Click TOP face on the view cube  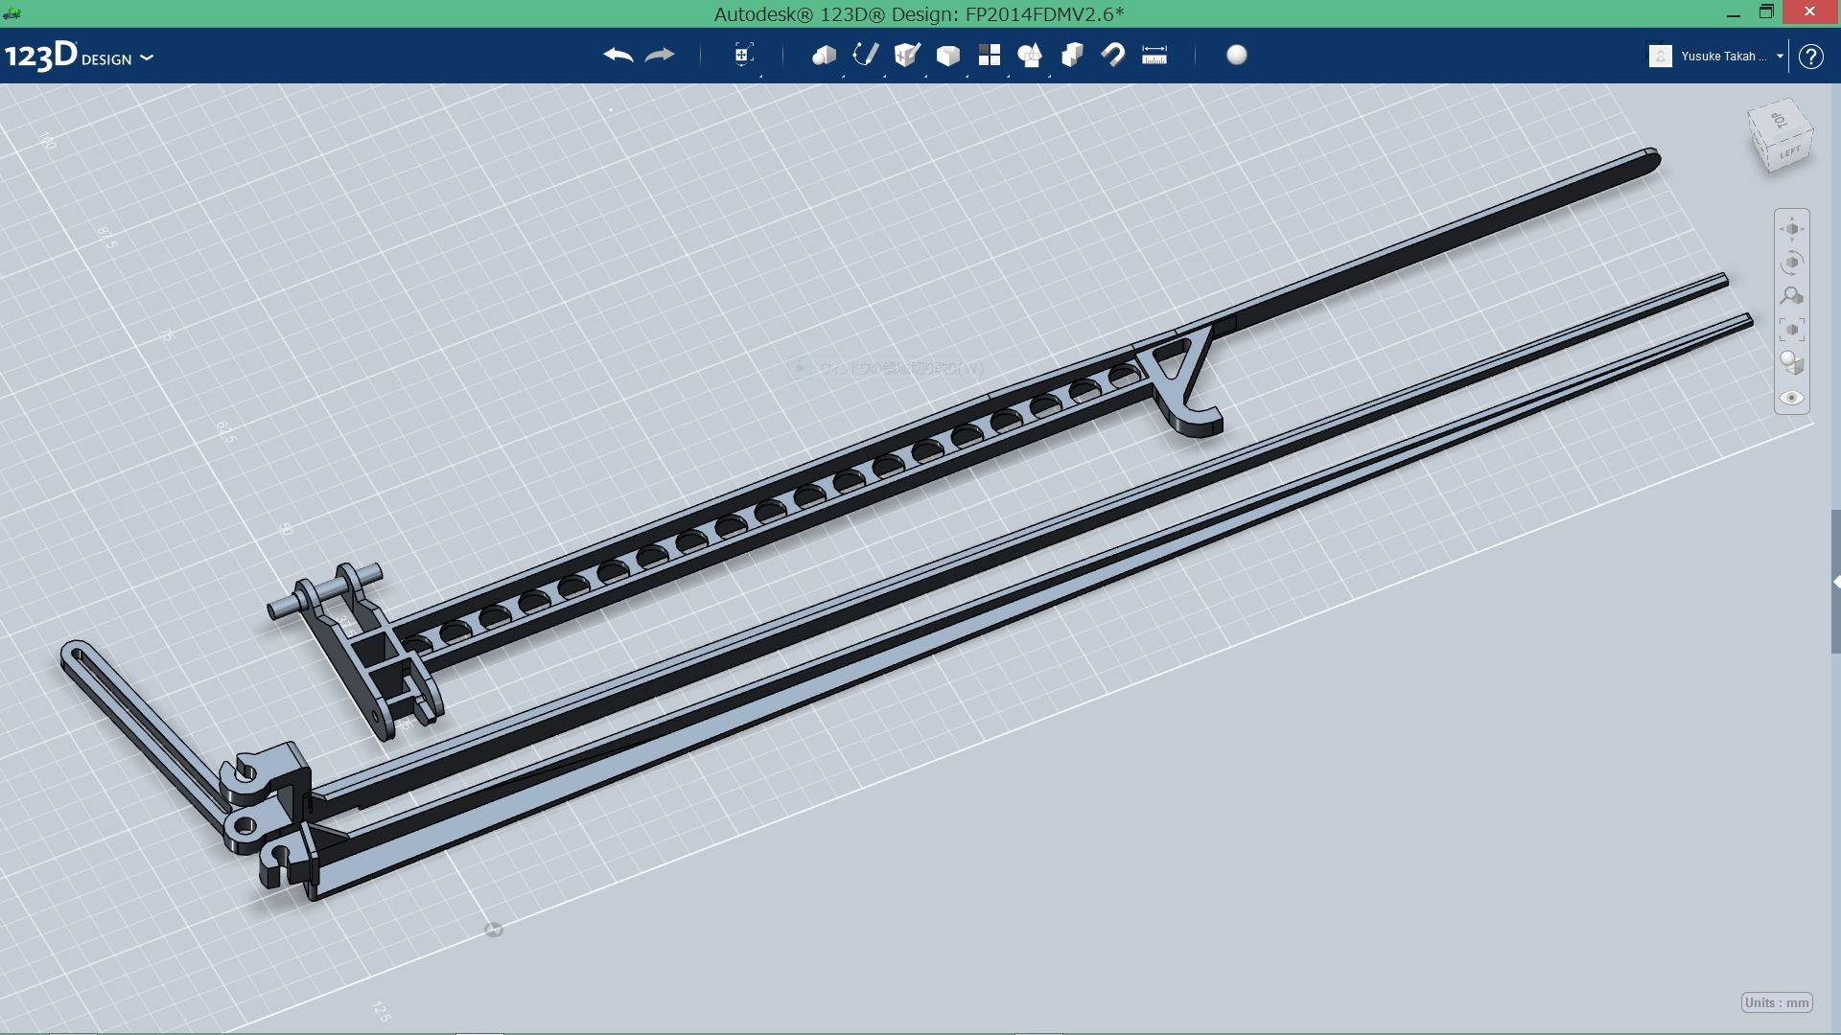pyautogui.click(x=1781, y=124)
